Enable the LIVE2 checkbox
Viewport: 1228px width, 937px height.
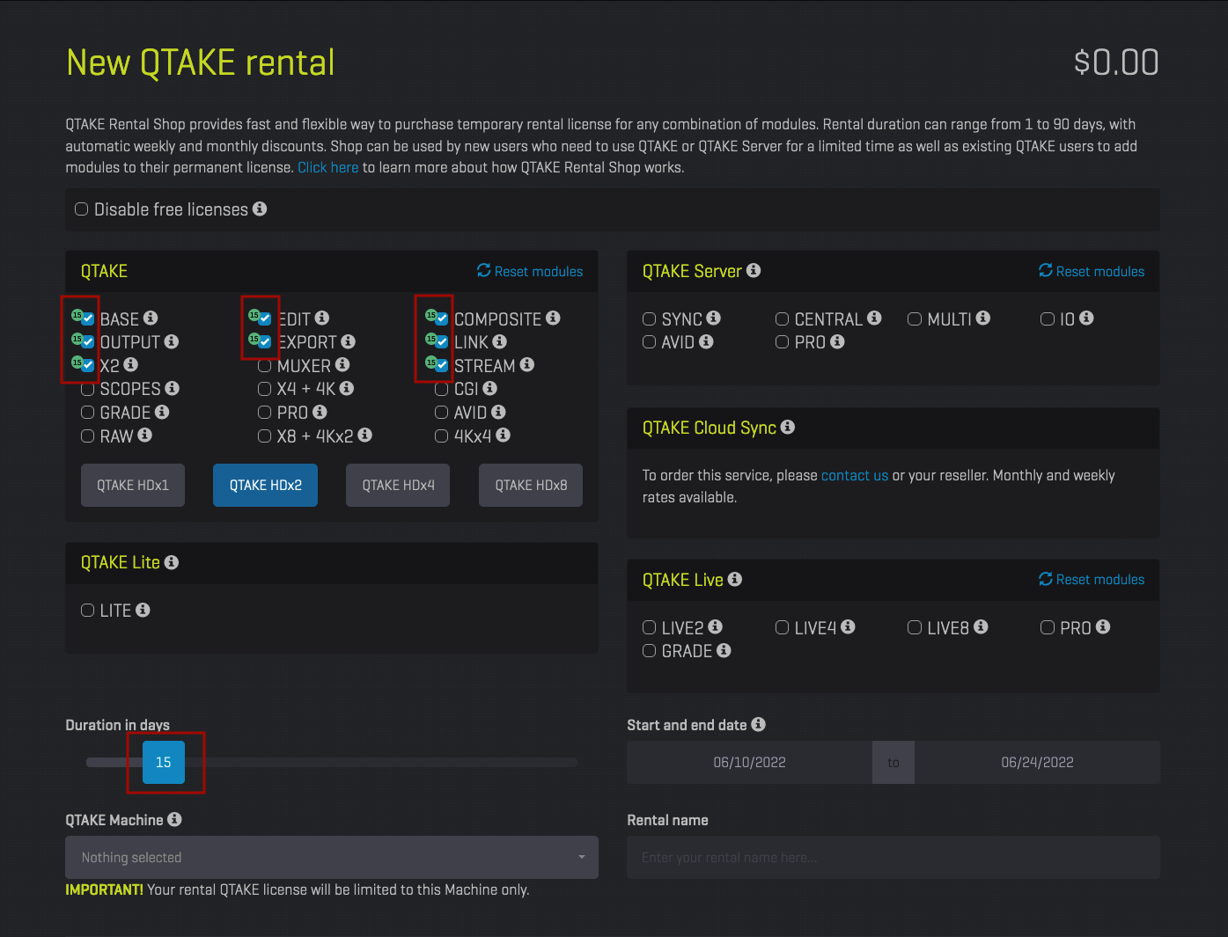(650, 627)
